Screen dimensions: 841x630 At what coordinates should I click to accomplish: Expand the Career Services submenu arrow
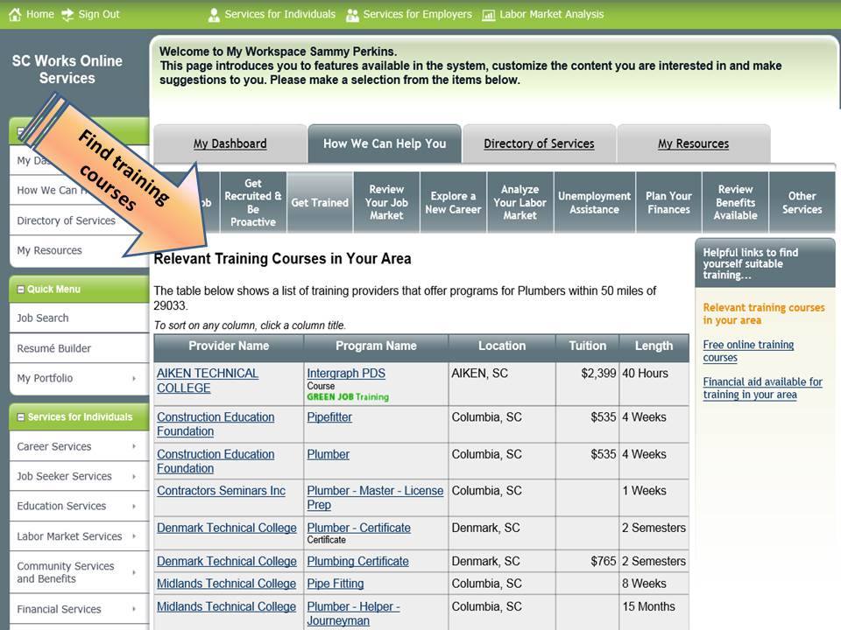(x=134, y=446)
